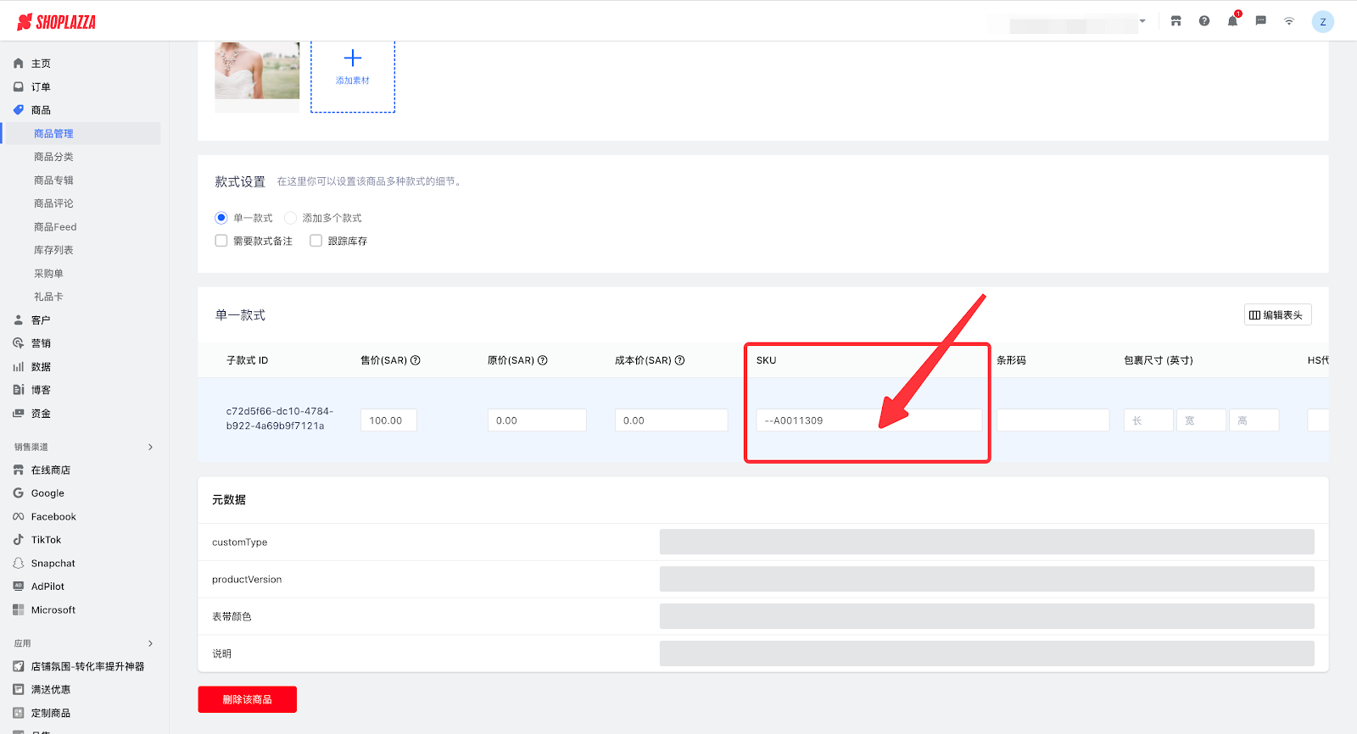Screen dimensions: 1357x734
Task: Select the 添加多个款式 radio option
Action: (291, 218)
